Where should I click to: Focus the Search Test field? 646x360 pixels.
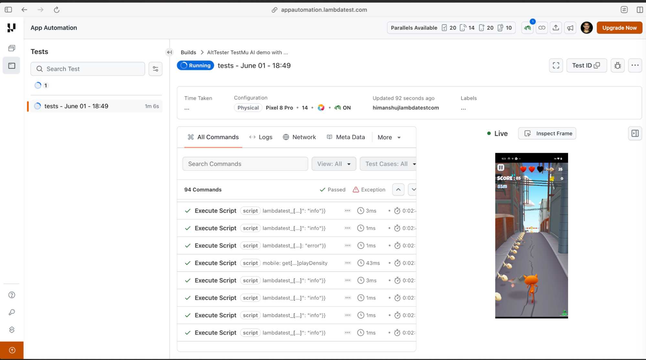click(88, 69)
